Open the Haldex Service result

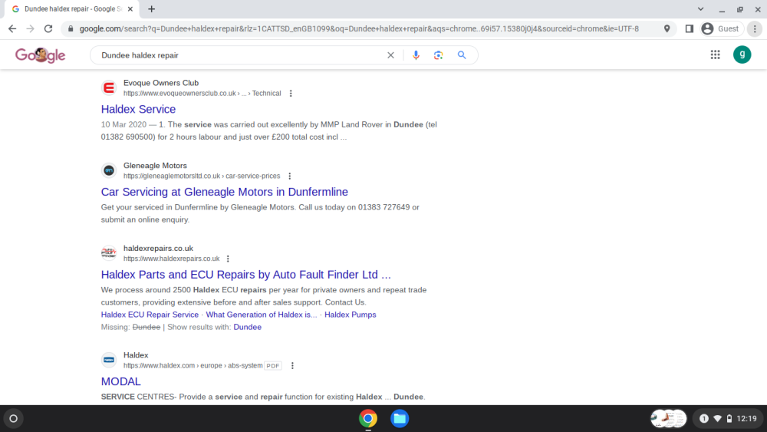138,109
